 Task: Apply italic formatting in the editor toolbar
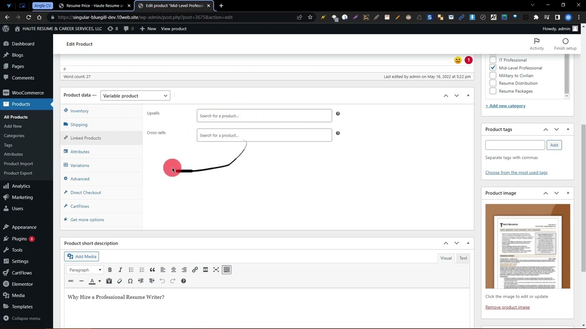click(120, 270)
